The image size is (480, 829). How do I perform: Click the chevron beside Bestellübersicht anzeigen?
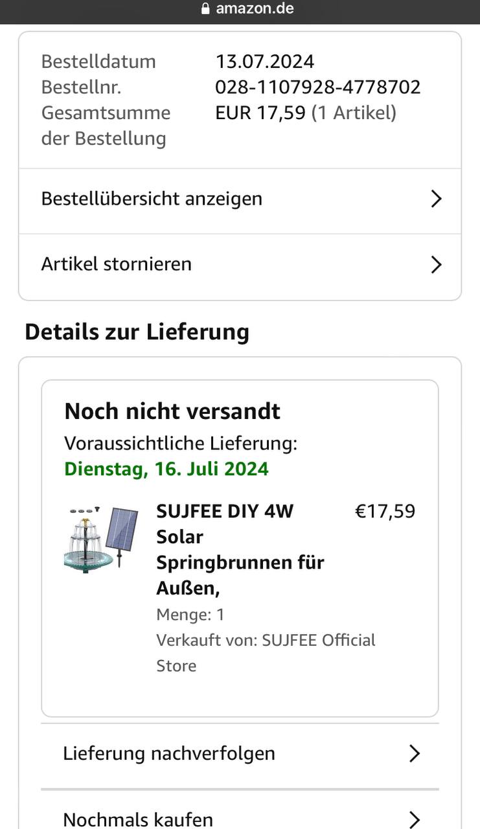coord(436,199)
